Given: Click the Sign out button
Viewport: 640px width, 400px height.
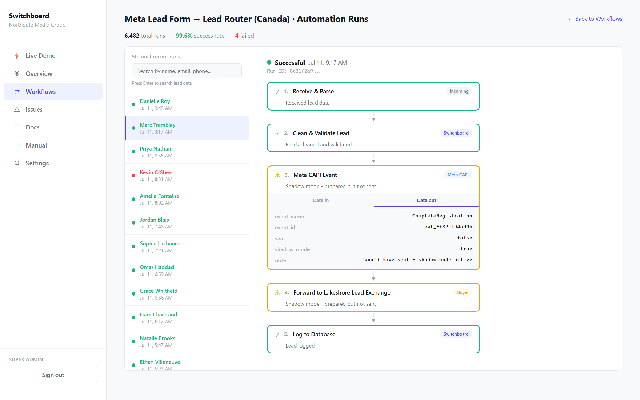Looking at the screenshot, I should [53, 375].
